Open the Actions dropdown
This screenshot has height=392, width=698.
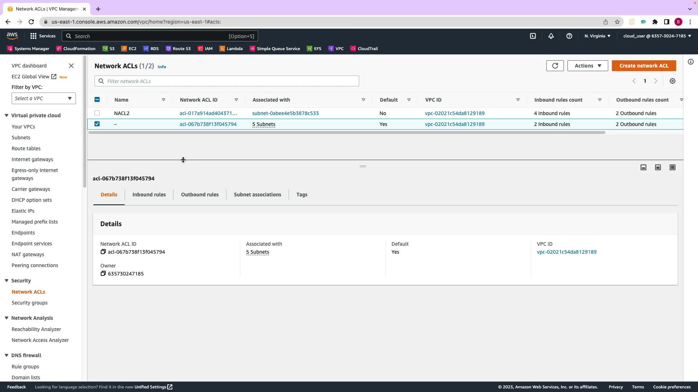[587, 66]
